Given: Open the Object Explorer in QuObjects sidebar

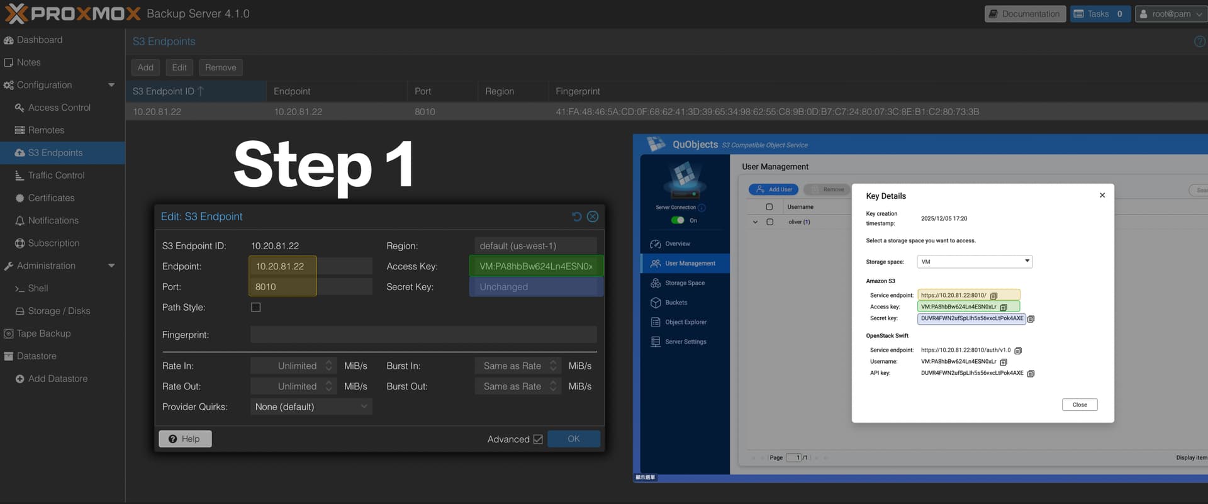Looking at the screenshot, I should [x=685, y=322].
